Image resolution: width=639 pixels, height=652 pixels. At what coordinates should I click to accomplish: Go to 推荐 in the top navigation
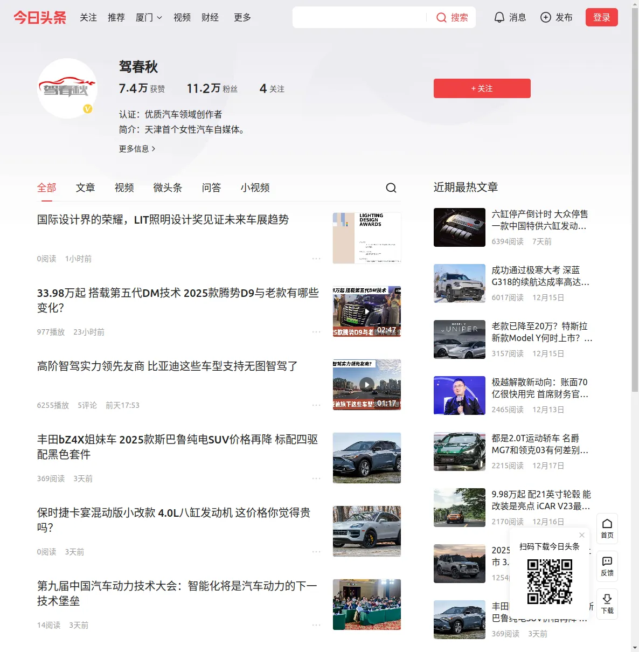tap(116, 17)
